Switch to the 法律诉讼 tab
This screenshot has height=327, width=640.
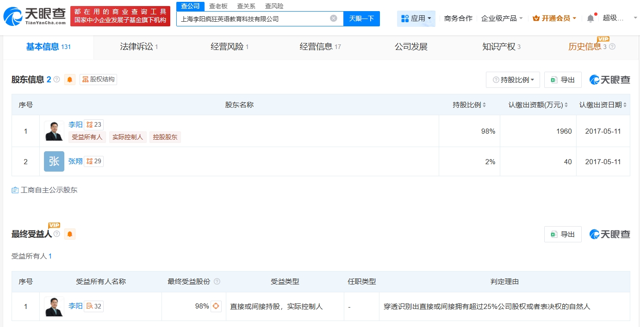click(138, 47)
